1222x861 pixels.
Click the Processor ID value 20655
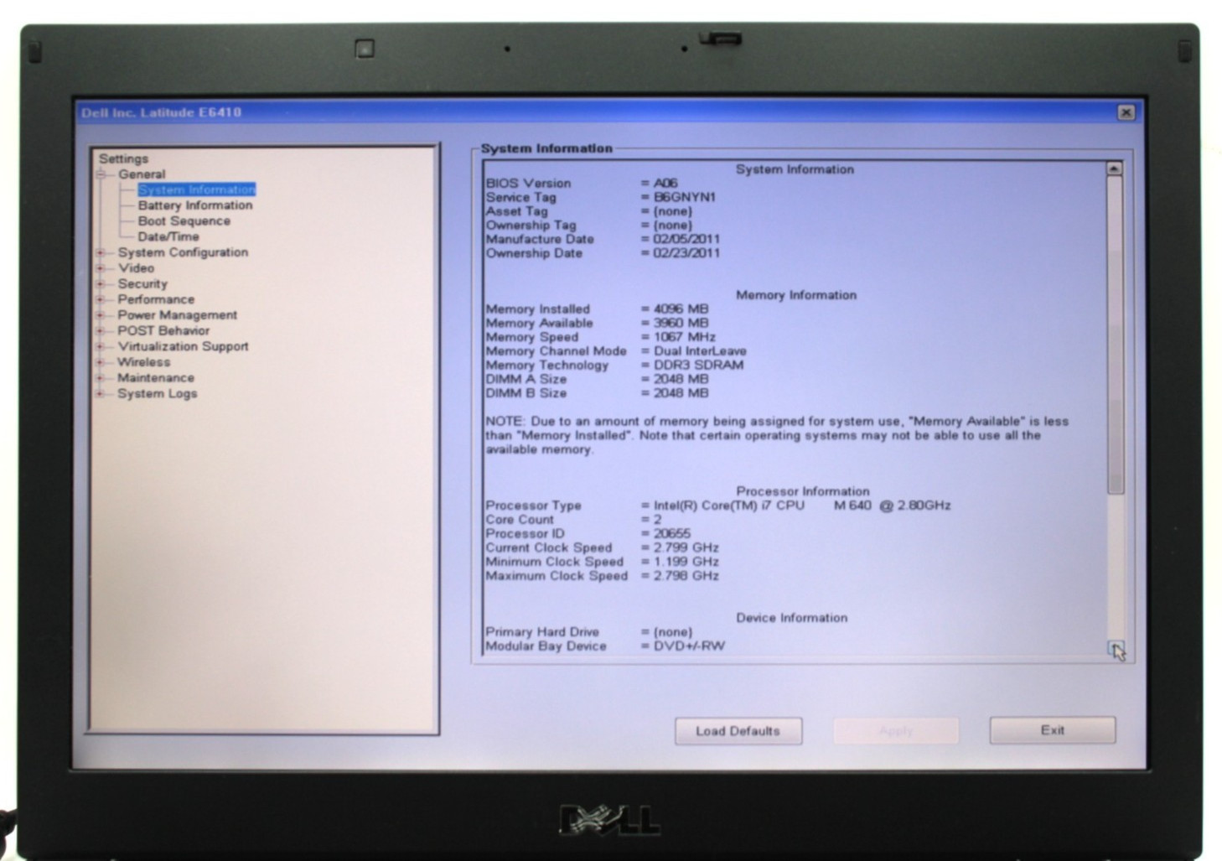pos(672,534)
